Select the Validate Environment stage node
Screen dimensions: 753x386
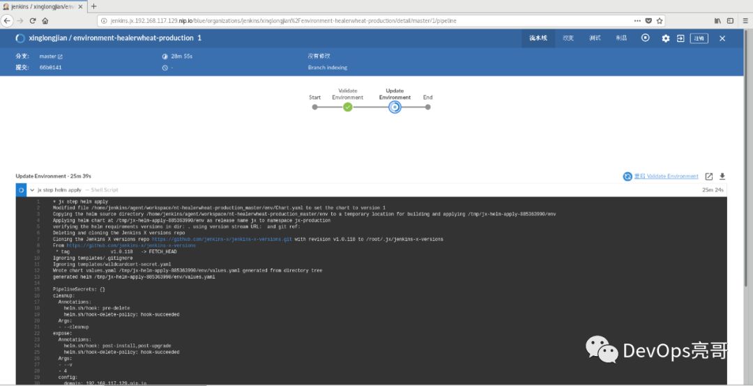tap(348, 107)
